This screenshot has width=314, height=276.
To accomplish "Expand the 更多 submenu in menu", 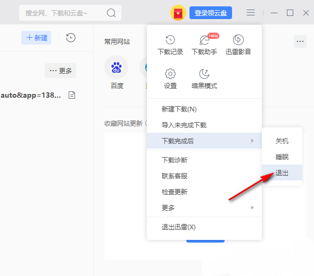I will click(204, 208).
